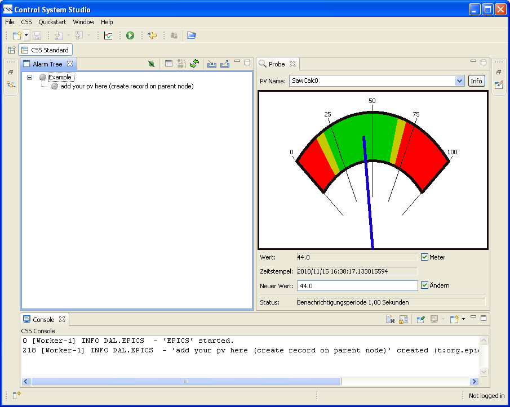Open the New wizard dropdown arrow
The height and width of the screenshot is (407, 510).
tap(26, 35)
